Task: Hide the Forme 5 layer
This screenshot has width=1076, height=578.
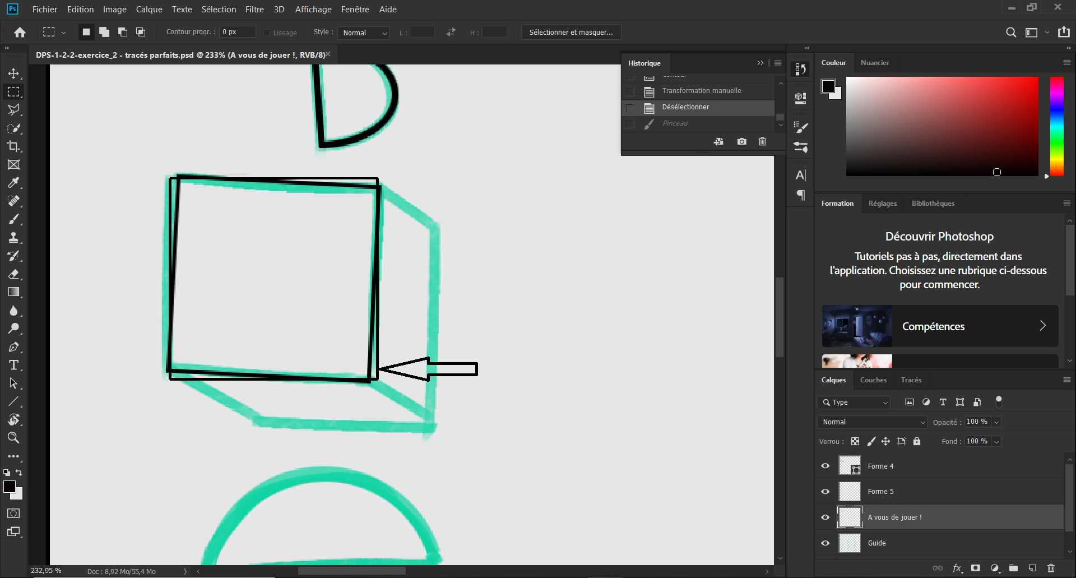Action: tap(825, 492)
